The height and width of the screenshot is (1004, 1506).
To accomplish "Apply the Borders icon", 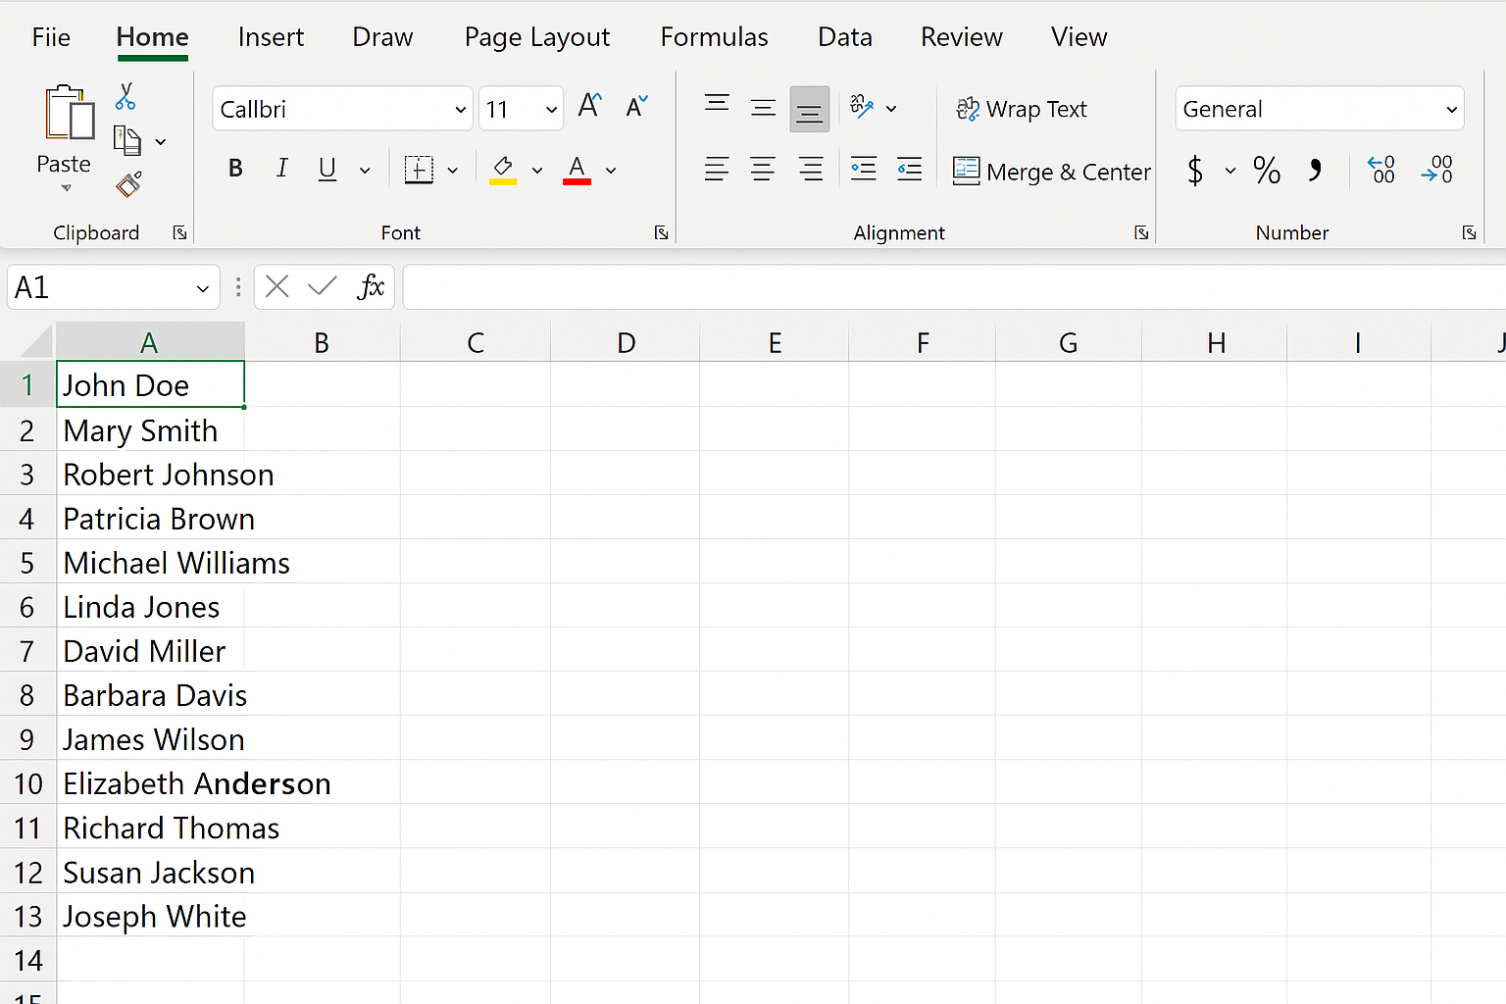I will coord(419,170).
